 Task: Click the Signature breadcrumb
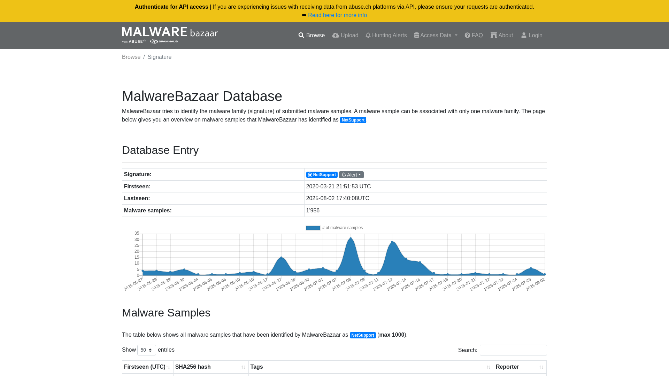(x=160, y=57)
